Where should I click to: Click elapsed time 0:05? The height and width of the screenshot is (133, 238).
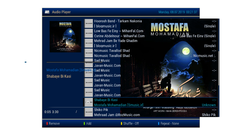click(48, 112)
